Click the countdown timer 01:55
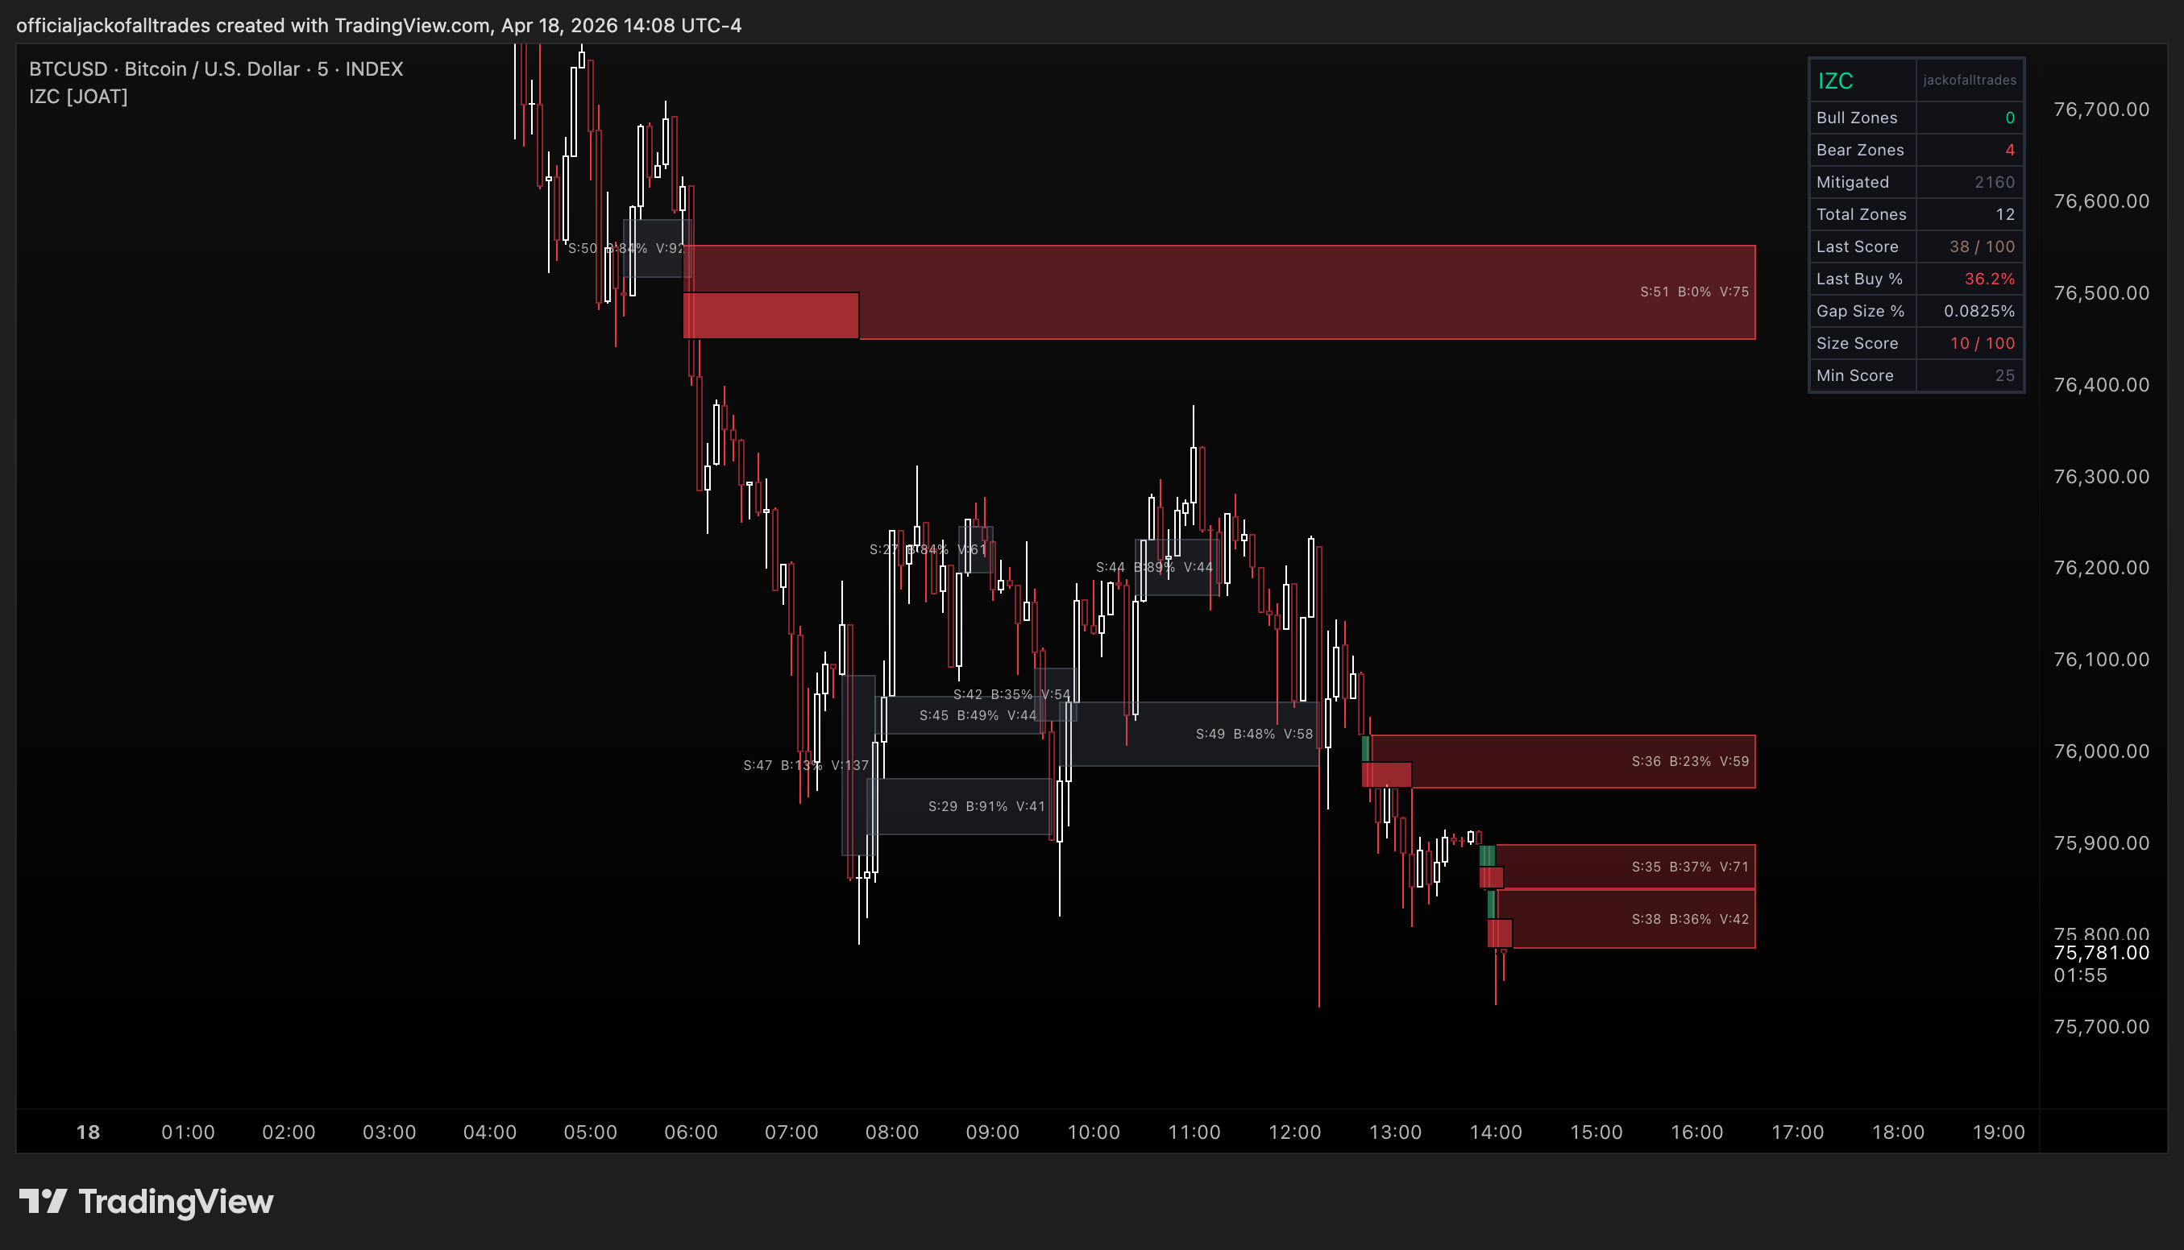Screen dimensions: 2184x1250 point(2080,975)
